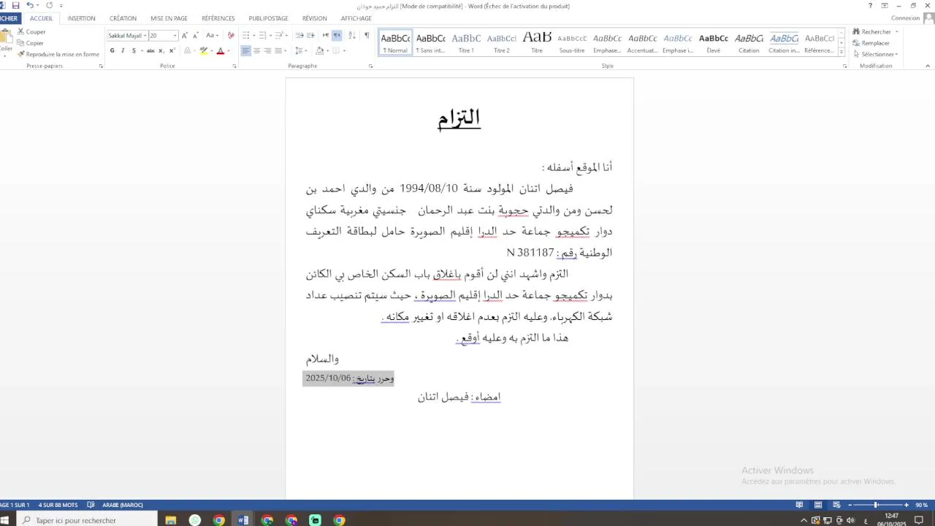Open the Police dialog launcher

pos(234,66)
